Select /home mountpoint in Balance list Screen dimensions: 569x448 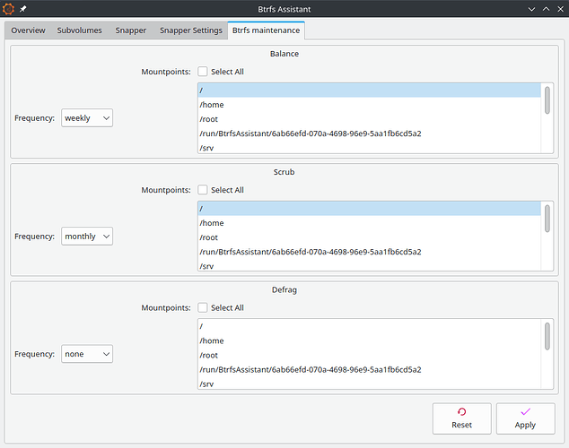point(370,105)
